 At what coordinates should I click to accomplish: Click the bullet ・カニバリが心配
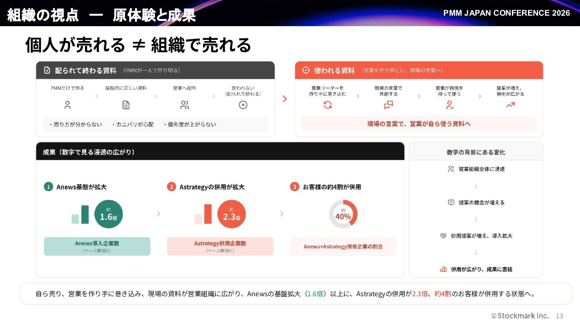(133, 124)
